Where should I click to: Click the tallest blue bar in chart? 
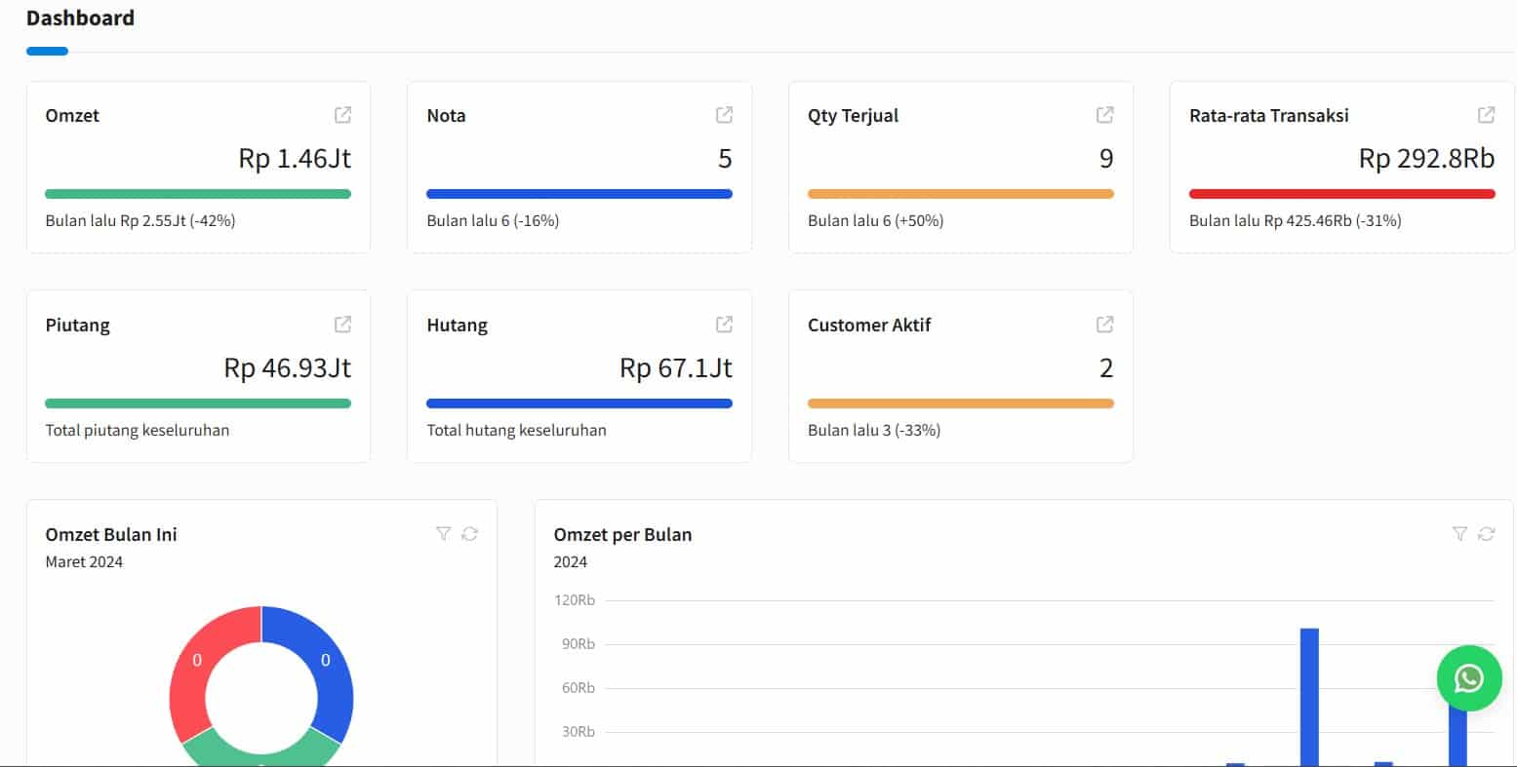click(1309, 697)
